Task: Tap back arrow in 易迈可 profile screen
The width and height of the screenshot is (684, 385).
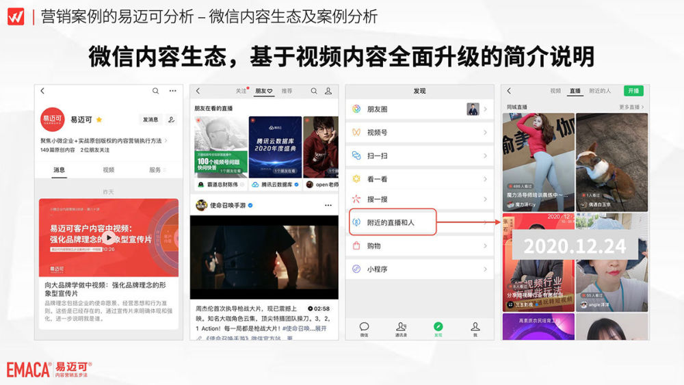Action: coord(42,91)
